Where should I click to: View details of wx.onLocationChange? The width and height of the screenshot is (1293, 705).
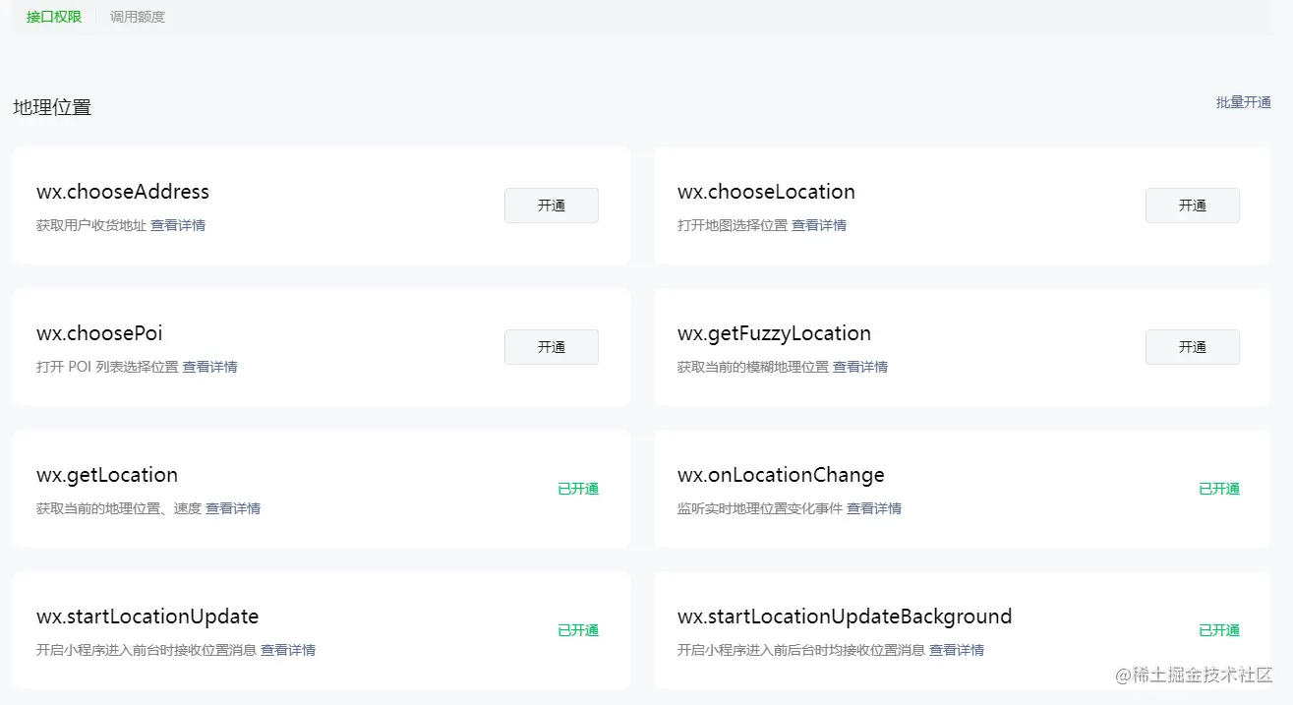click(874, 508)
